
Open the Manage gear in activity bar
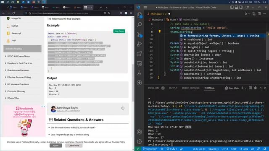click(139, 141)
